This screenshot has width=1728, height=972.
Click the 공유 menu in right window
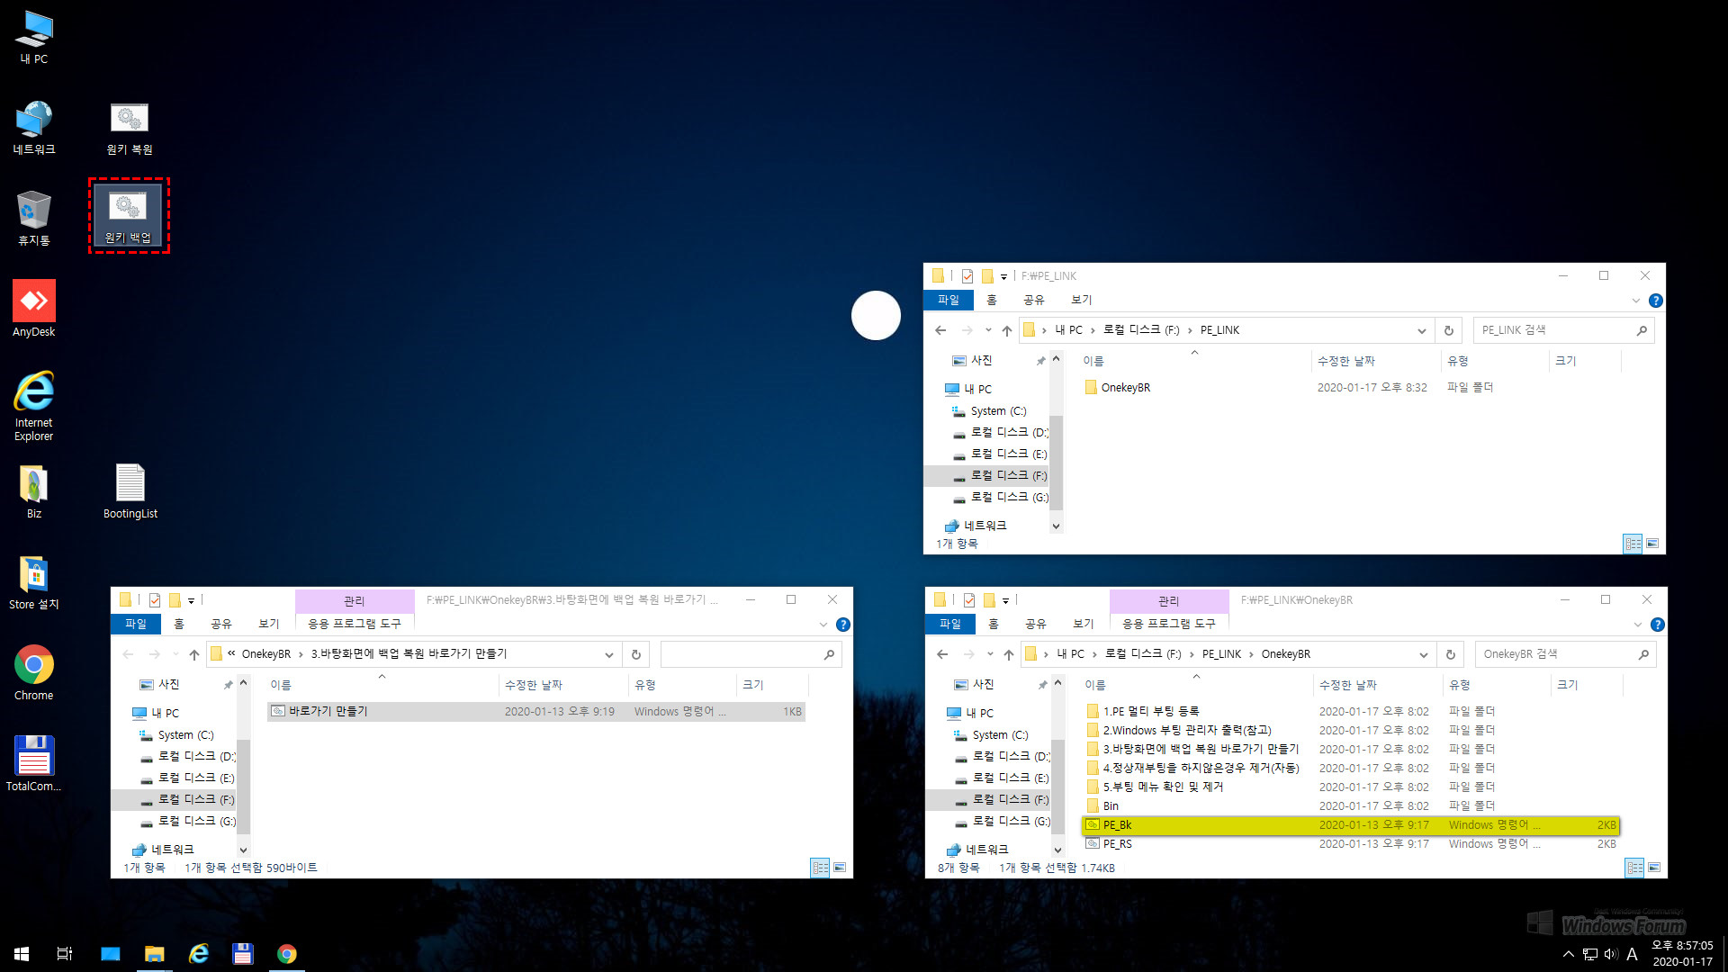(x=1030, y=623)
